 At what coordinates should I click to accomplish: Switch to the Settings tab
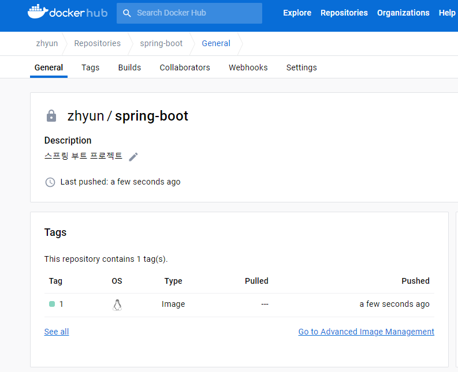click(301, 67)
